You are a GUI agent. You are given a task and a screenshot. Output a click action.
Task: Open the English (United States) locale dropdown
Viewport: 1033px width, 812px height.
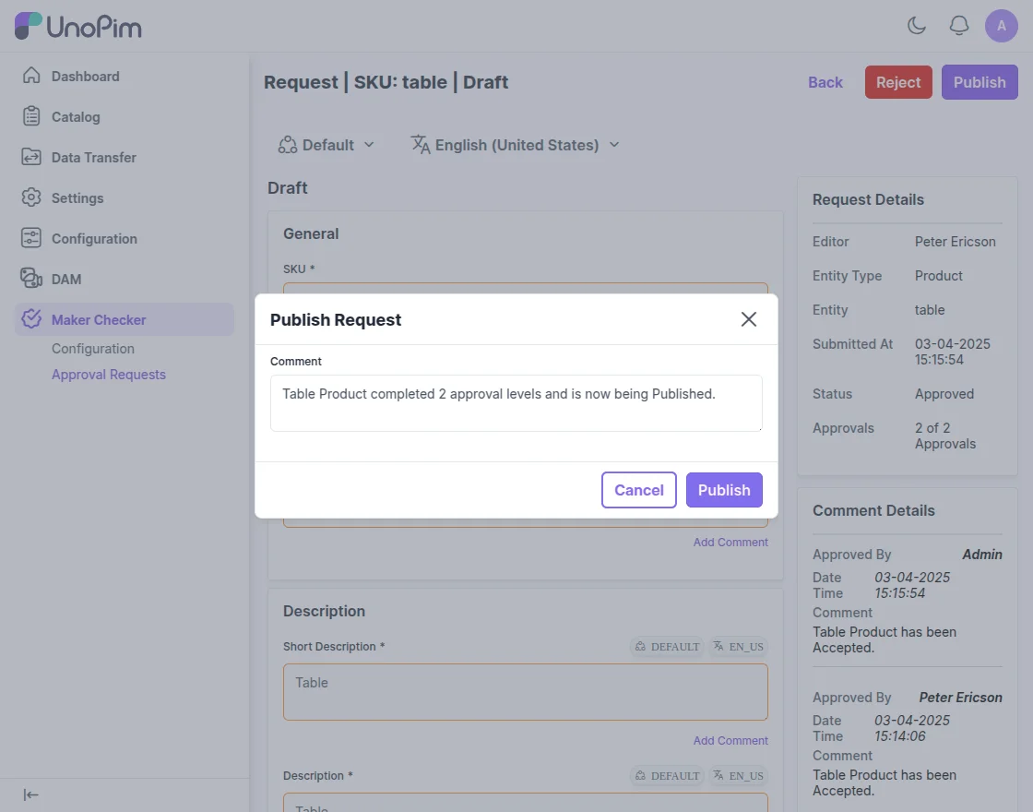(x=515, y=145)
